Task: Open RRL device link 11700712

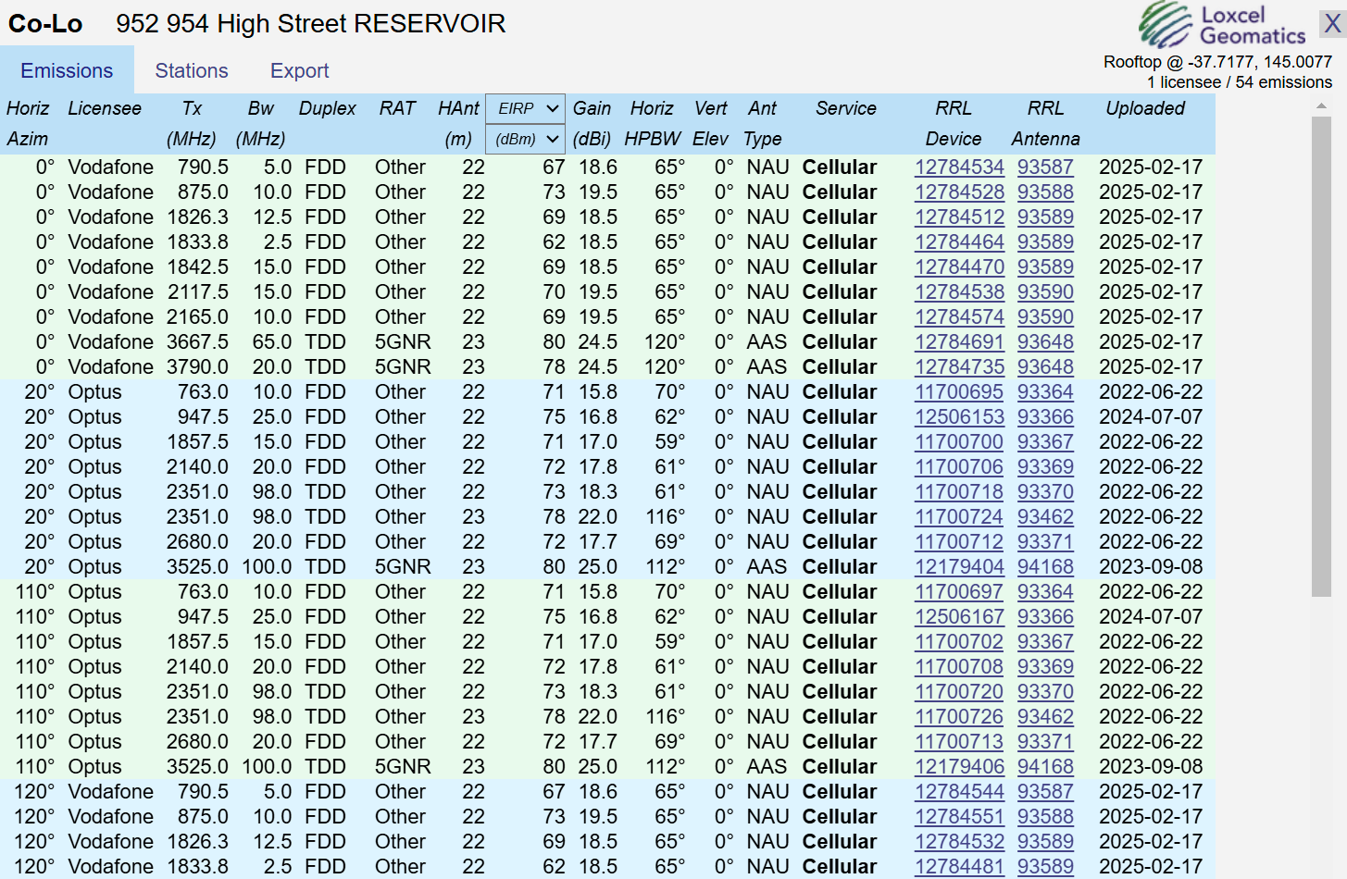Action: (959, 541)
